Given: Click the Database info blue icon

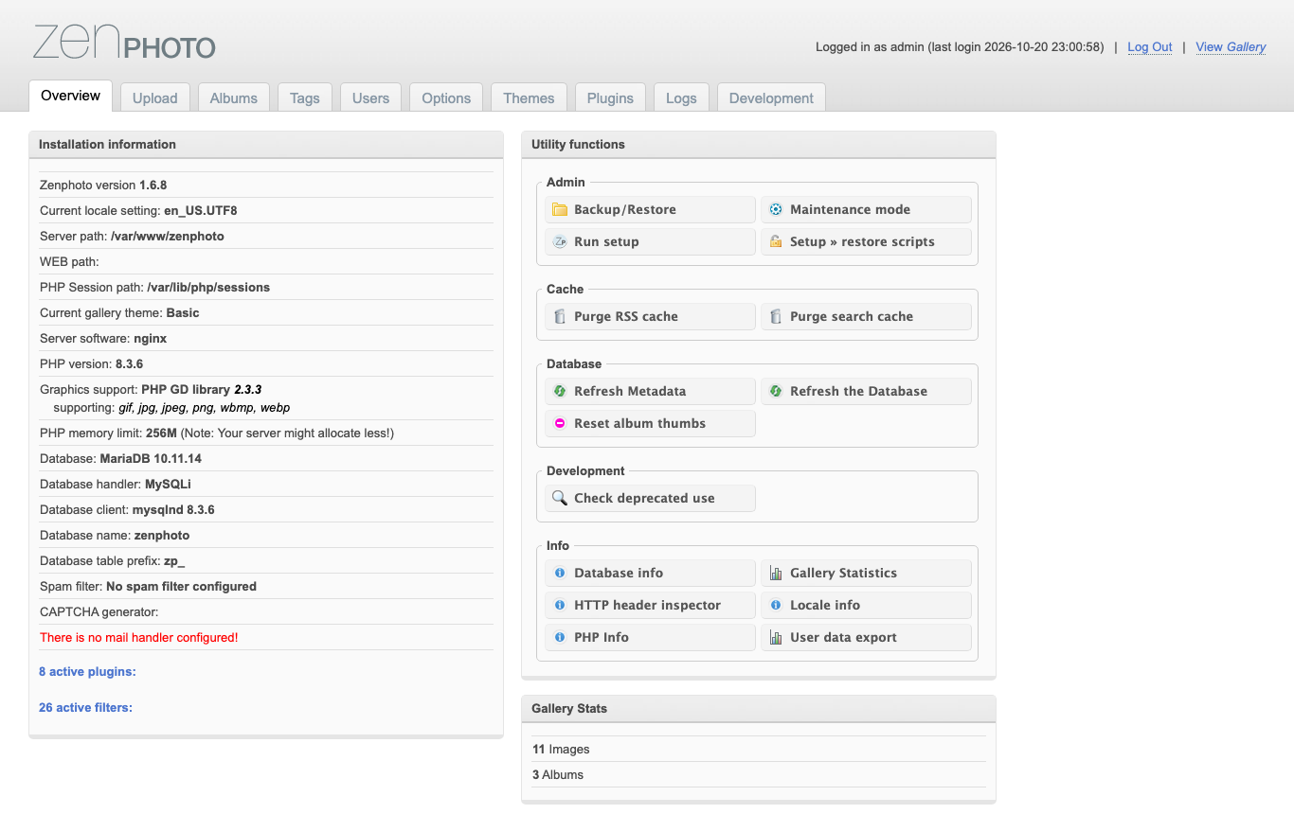Looking at the screenshot, I should tap(560, 573).
